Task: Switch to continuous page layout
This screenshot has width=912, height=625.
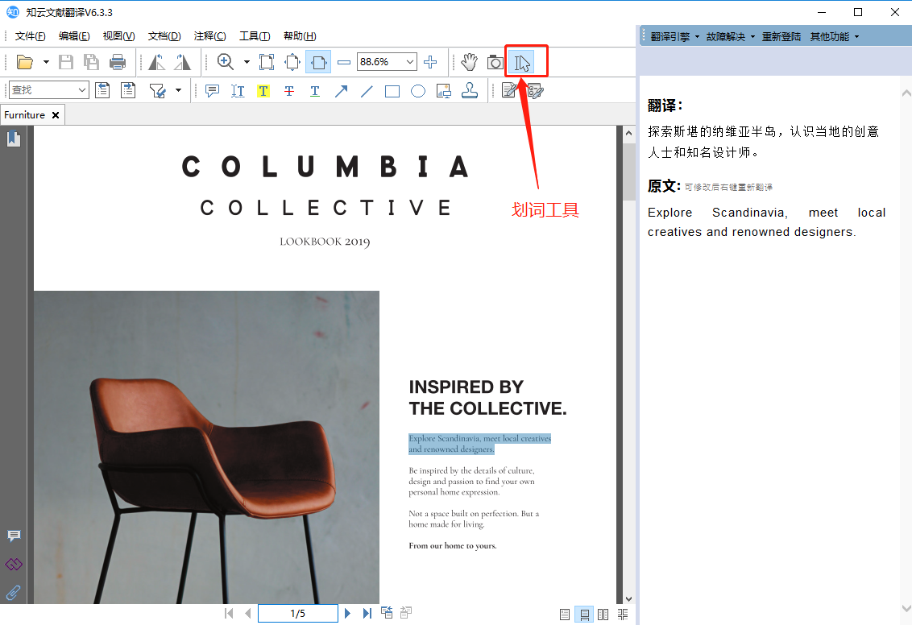Action: pyautogui.click(x=584, y=615)
